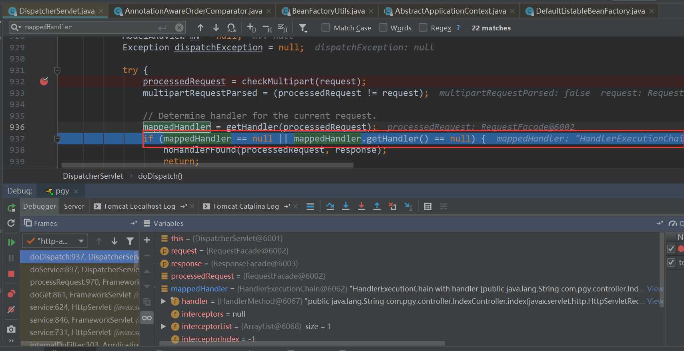Rerun the pgy debug session
This screenshot has width=684, height=351.
(x=11, y=207)
